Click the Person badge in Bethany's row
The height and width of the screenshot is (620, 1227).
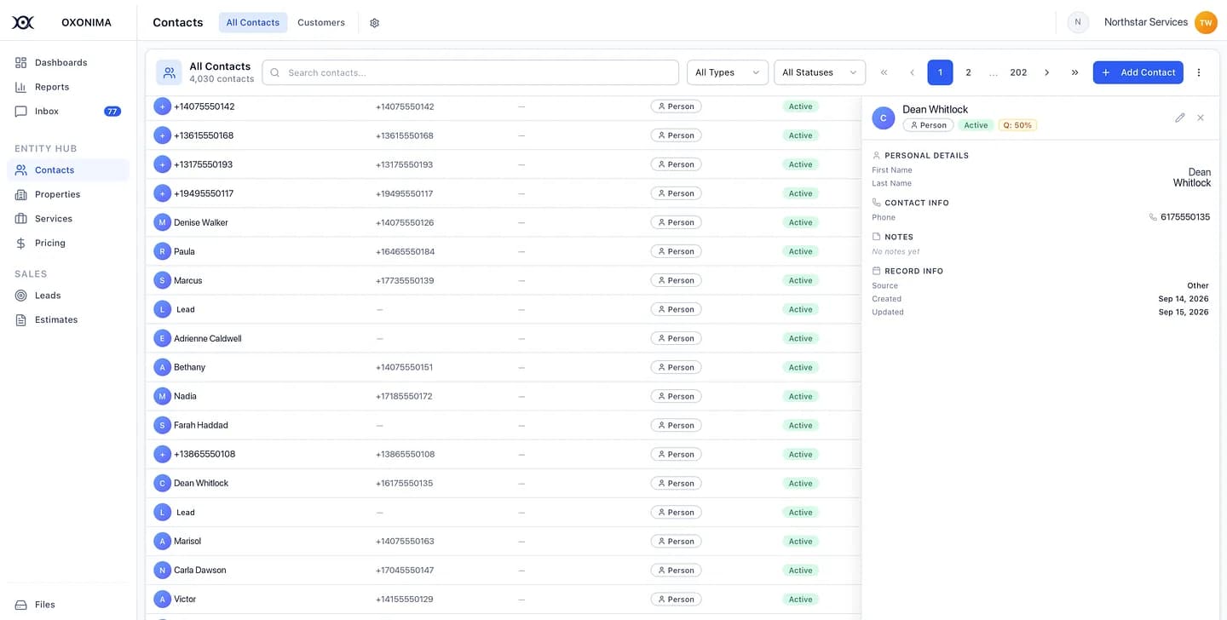click(676, 367)
